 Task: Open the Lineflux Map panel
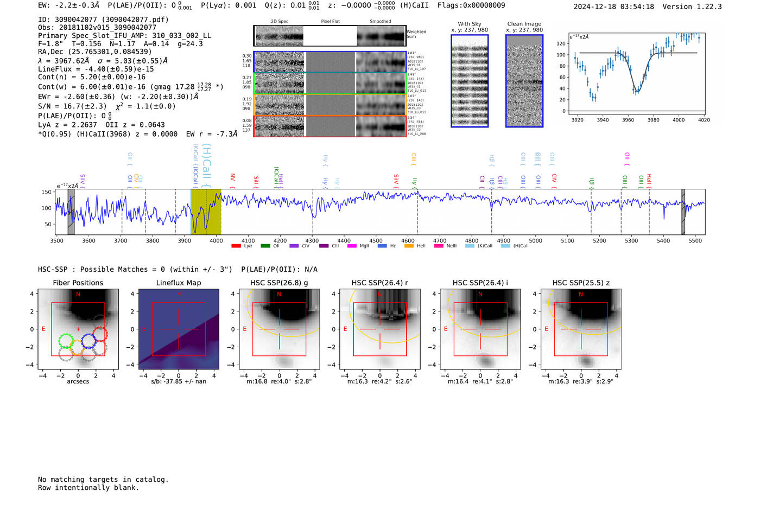point(179,329)
